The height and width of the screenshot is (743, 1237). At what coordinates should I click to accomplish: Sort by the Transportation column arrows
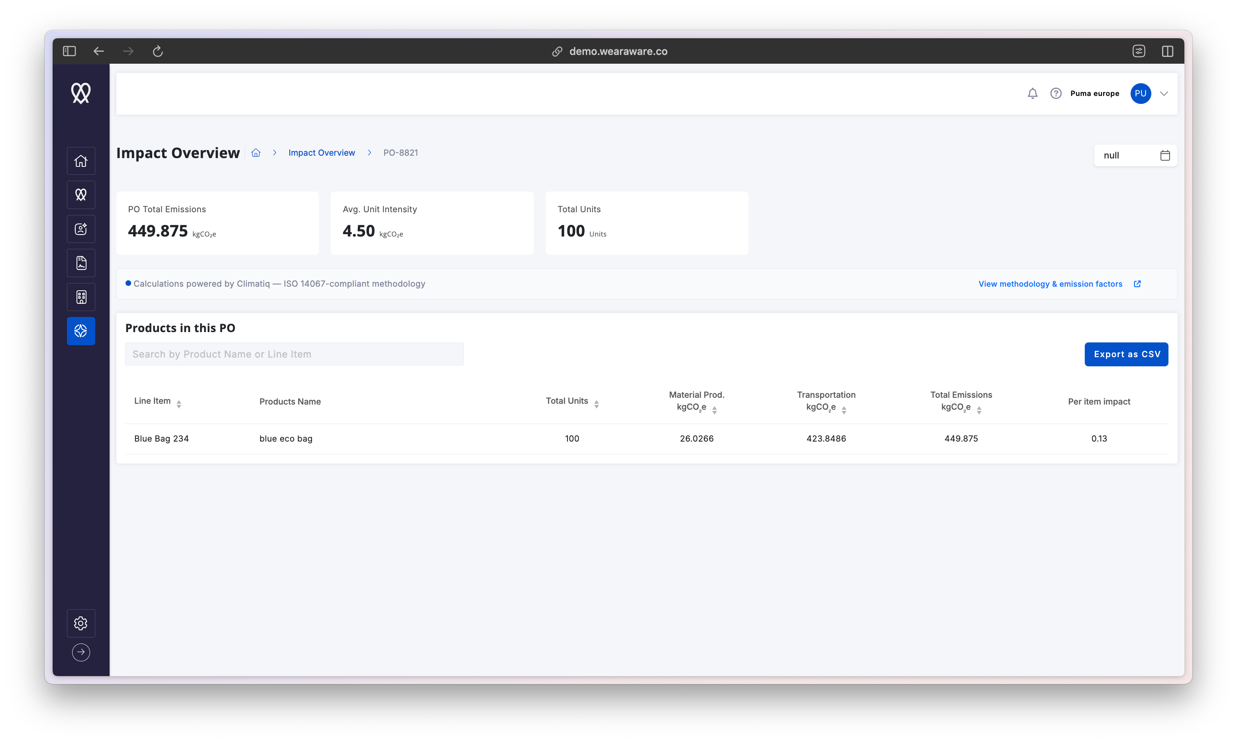coord(844,410)
